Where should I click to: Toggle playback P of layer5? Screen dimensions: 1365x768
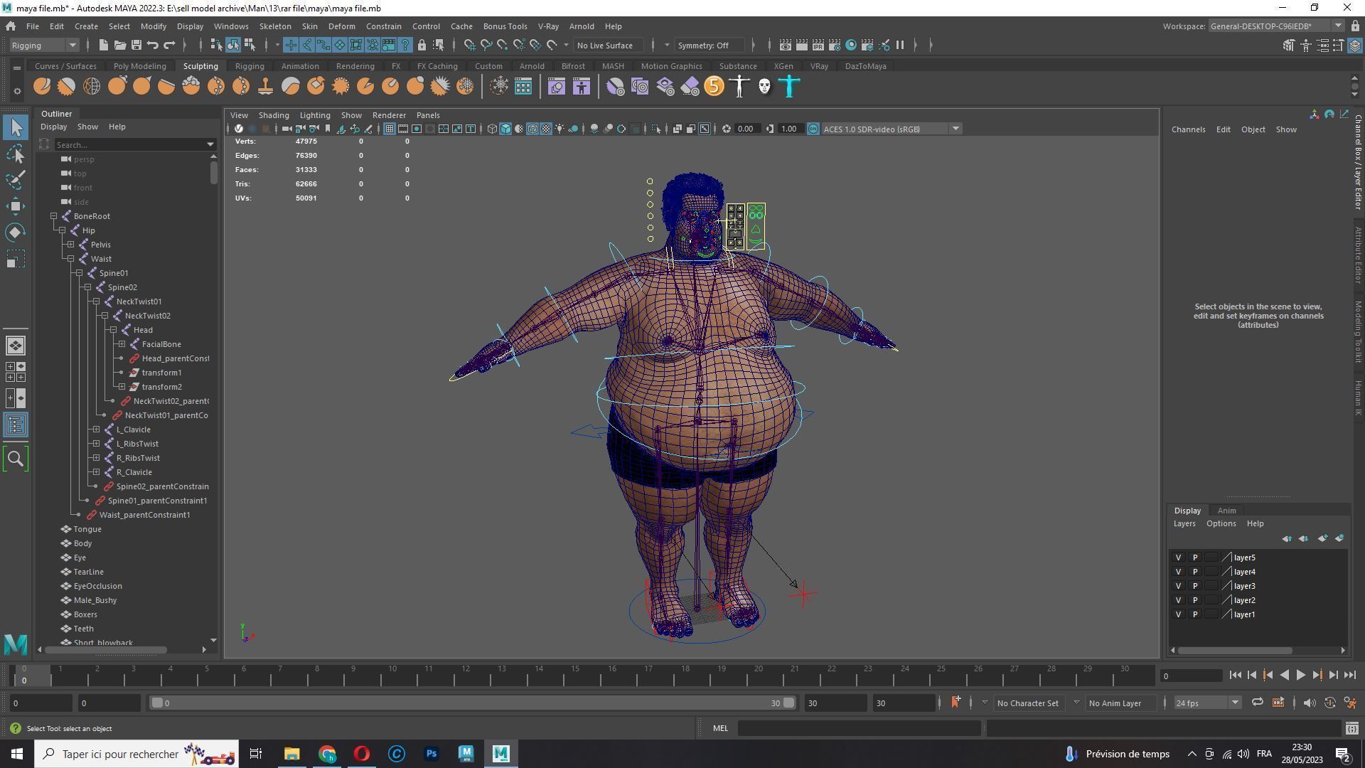(1194, 558)
